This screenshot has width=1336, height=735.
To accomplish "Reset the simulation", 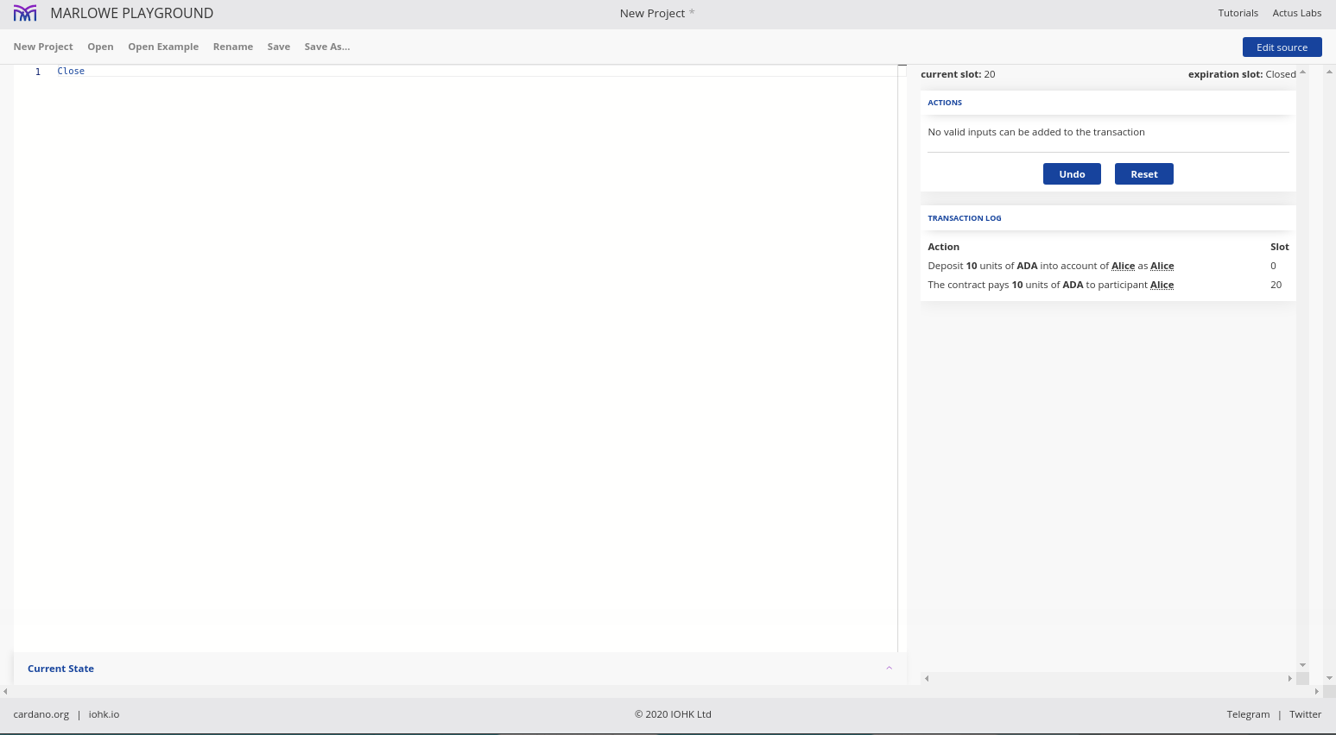I will (x=1144, y=173).
